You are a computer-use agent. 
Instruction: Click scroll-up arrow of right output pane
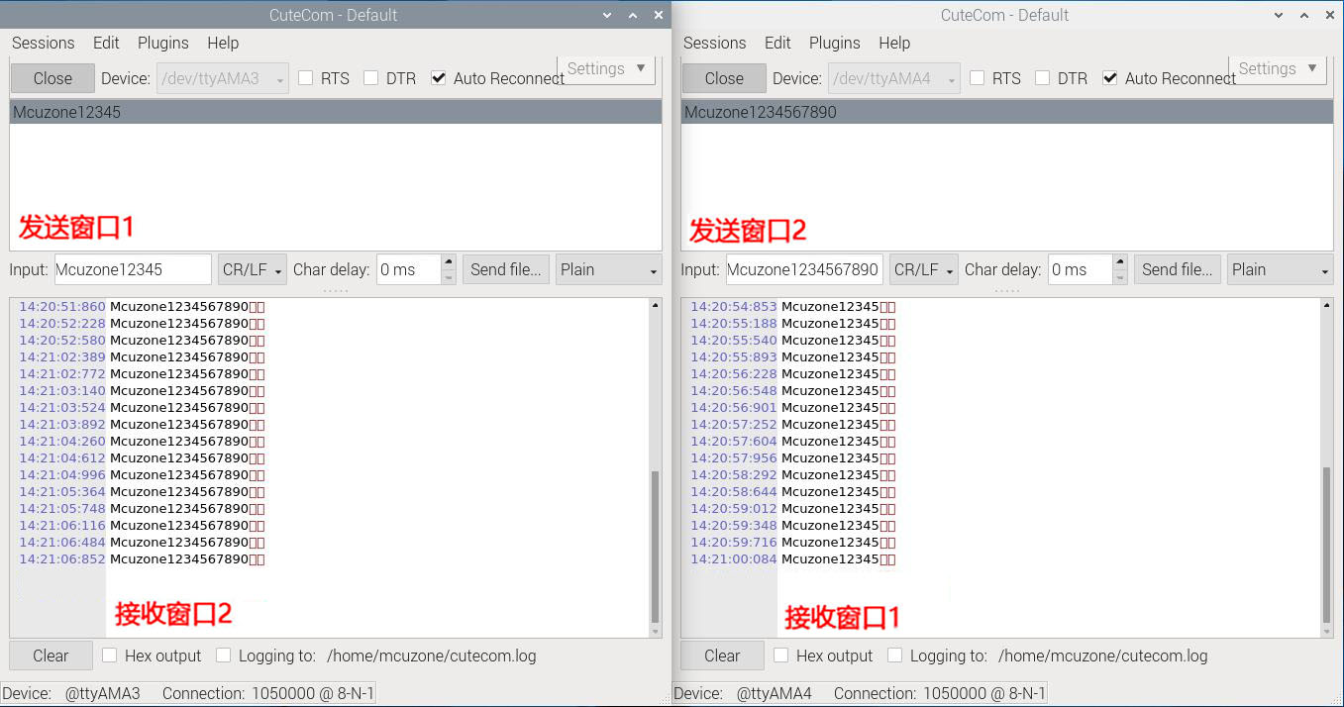pos(1326,305)
